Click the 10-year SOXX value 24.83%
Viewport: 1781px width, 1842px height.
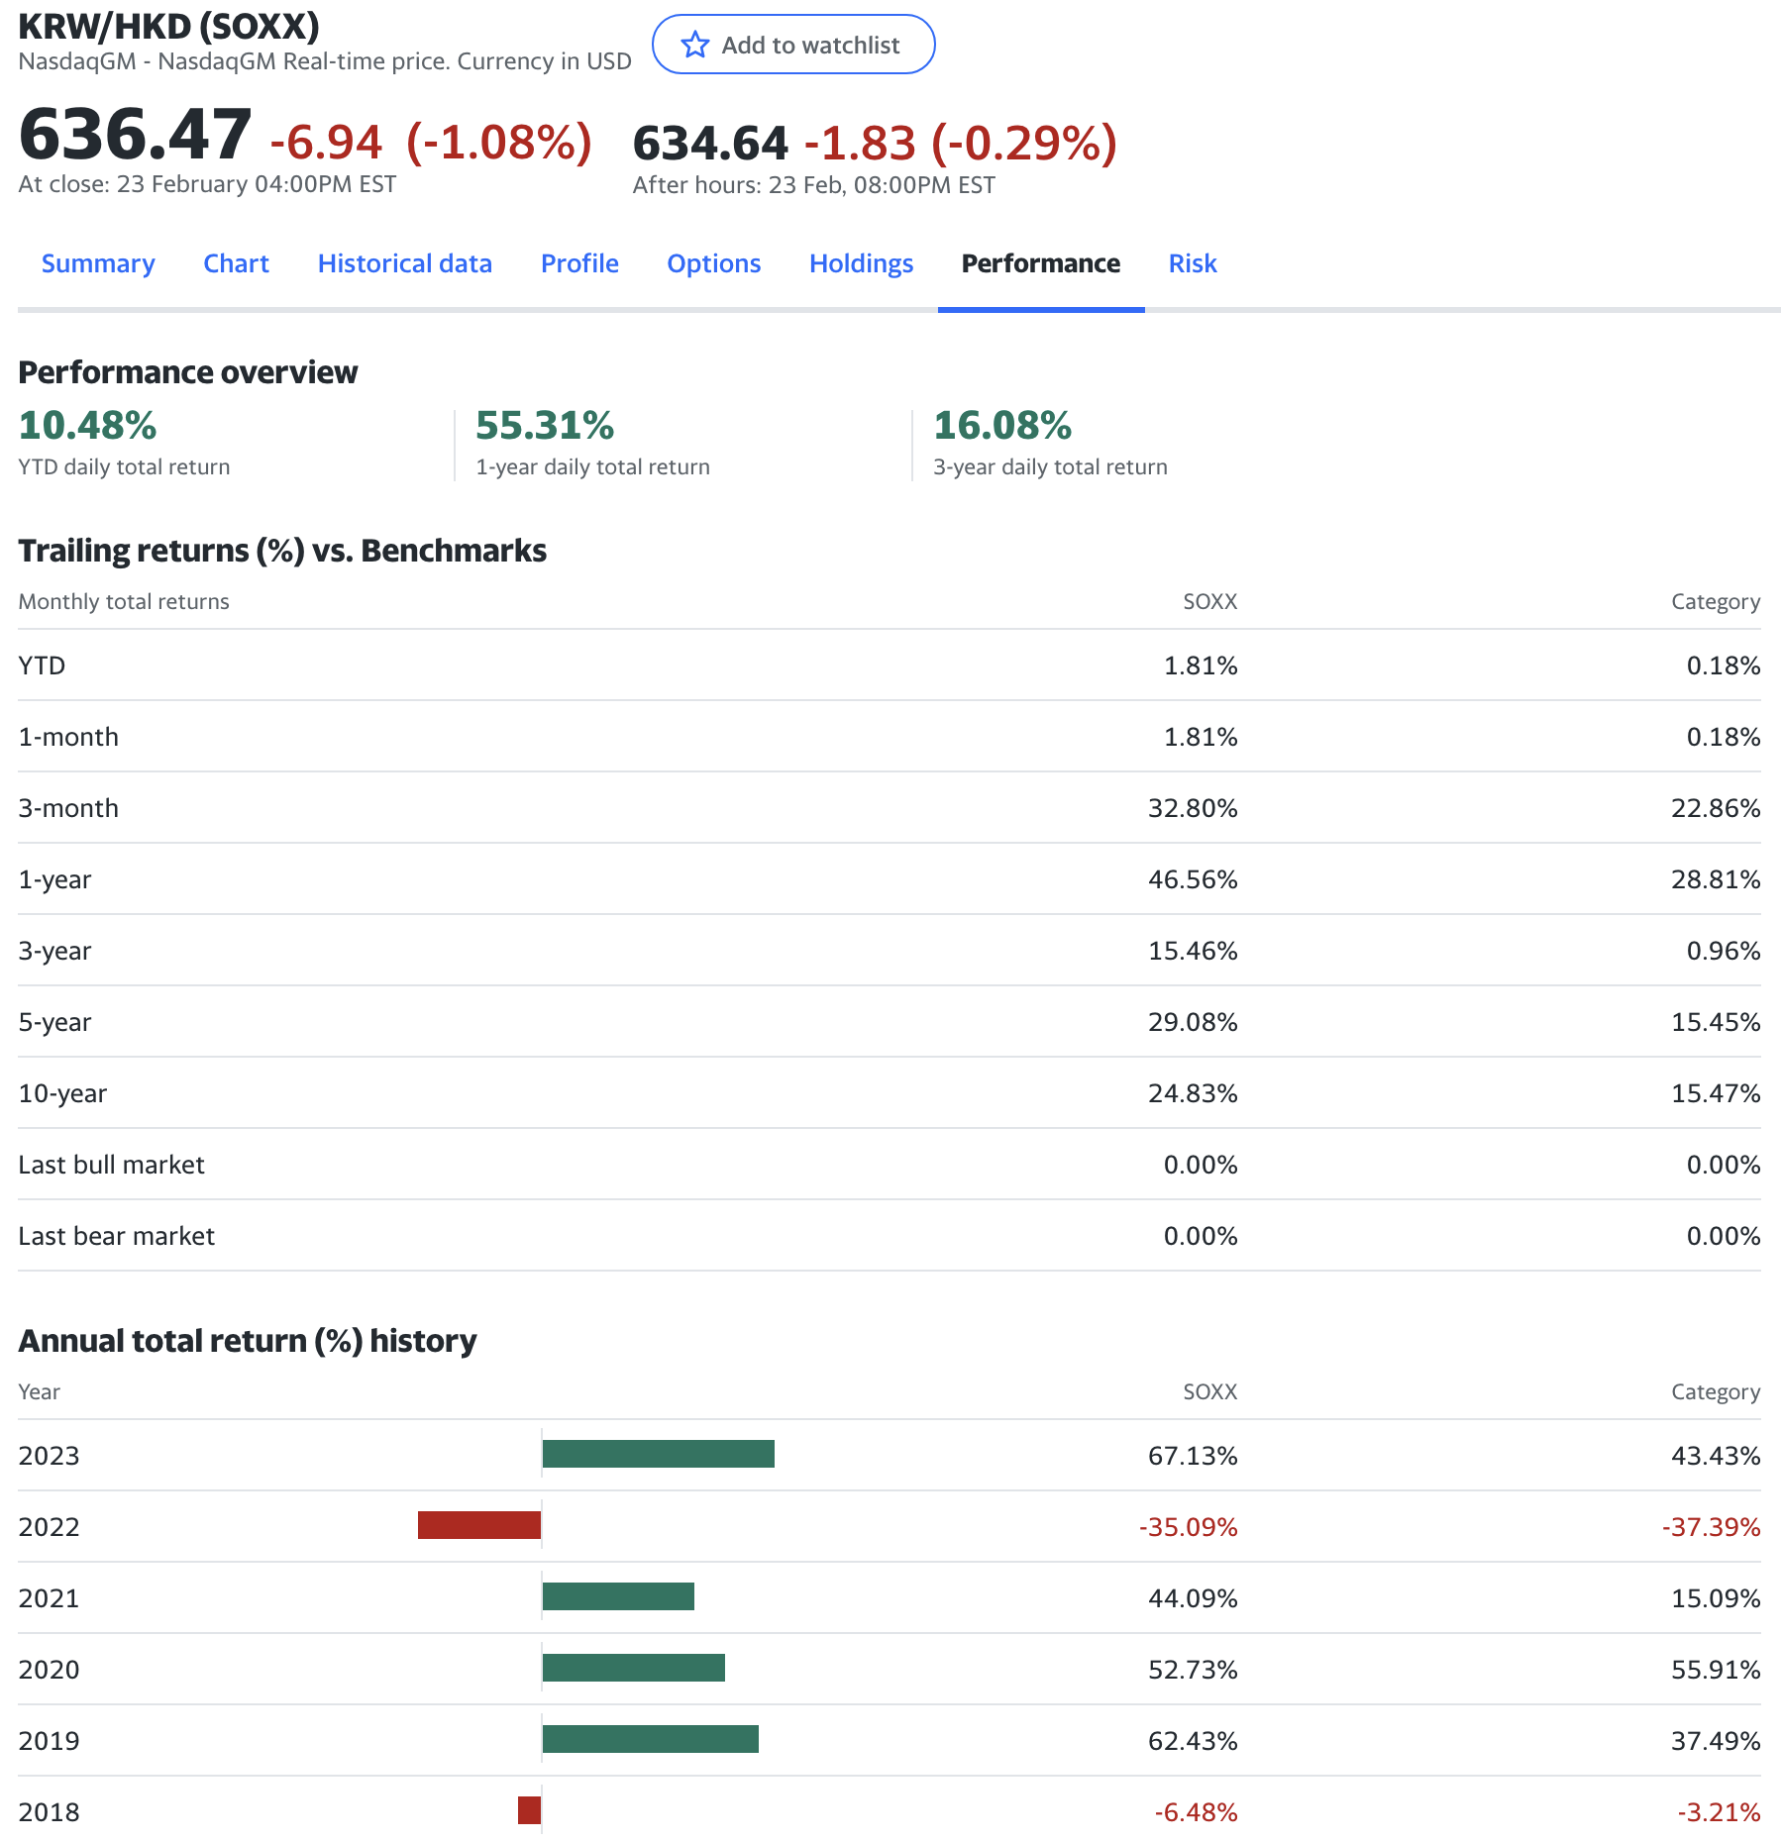click(x=1193, y=1093)
